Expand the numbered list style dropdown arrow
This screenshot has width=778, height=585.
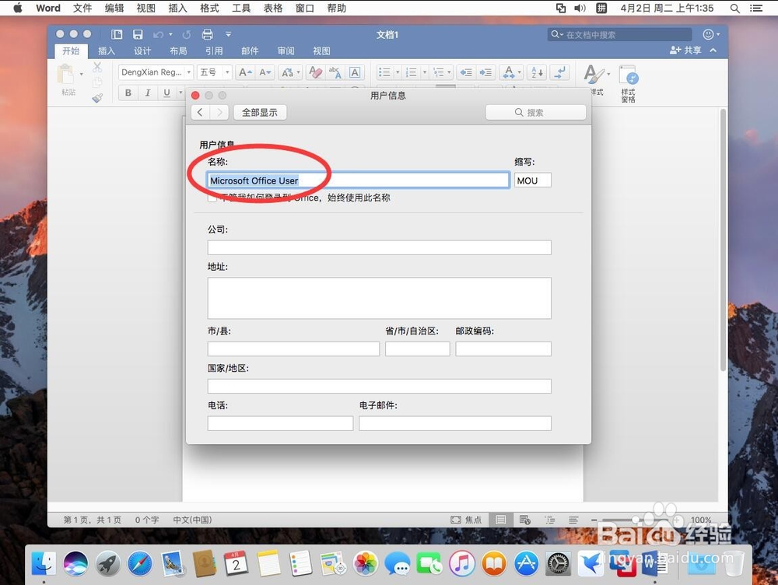(424, 72)
